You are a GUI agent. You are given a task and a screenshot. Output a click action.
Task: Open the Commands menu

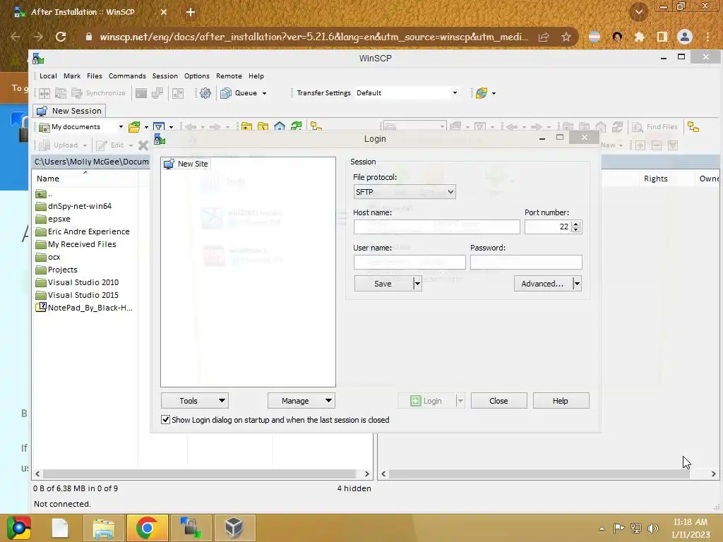pyautogui.click(x=127, y=76)
